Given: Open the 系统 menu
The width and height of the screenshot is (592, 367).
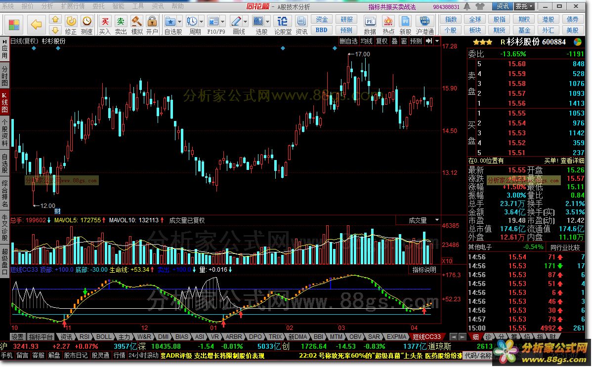Looking at the screenshot, I should pos(8,6).
